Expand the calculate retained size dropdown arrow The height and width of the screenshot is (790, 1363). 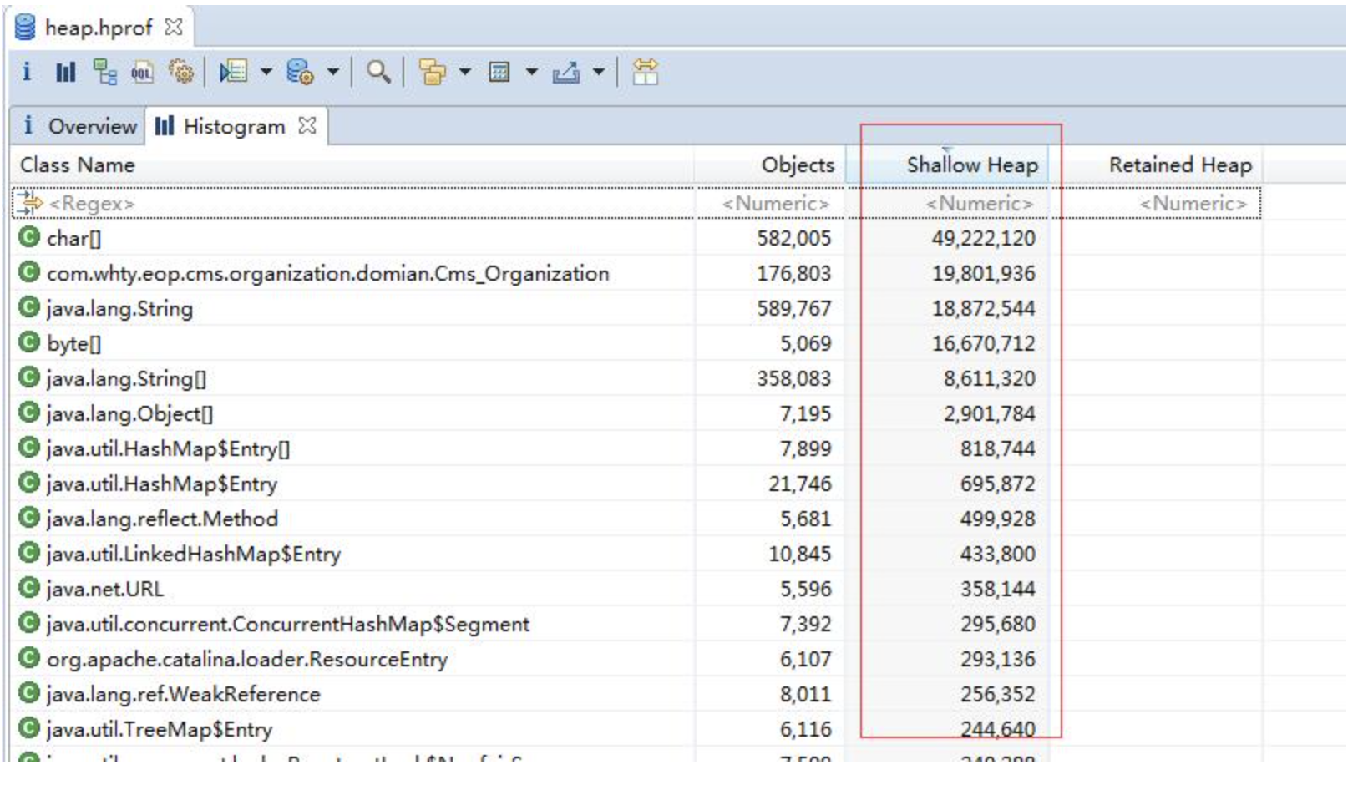(x=532, y=73)
